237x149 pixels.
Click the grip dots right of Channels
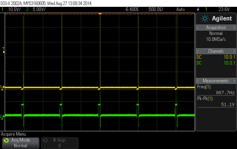234,51
